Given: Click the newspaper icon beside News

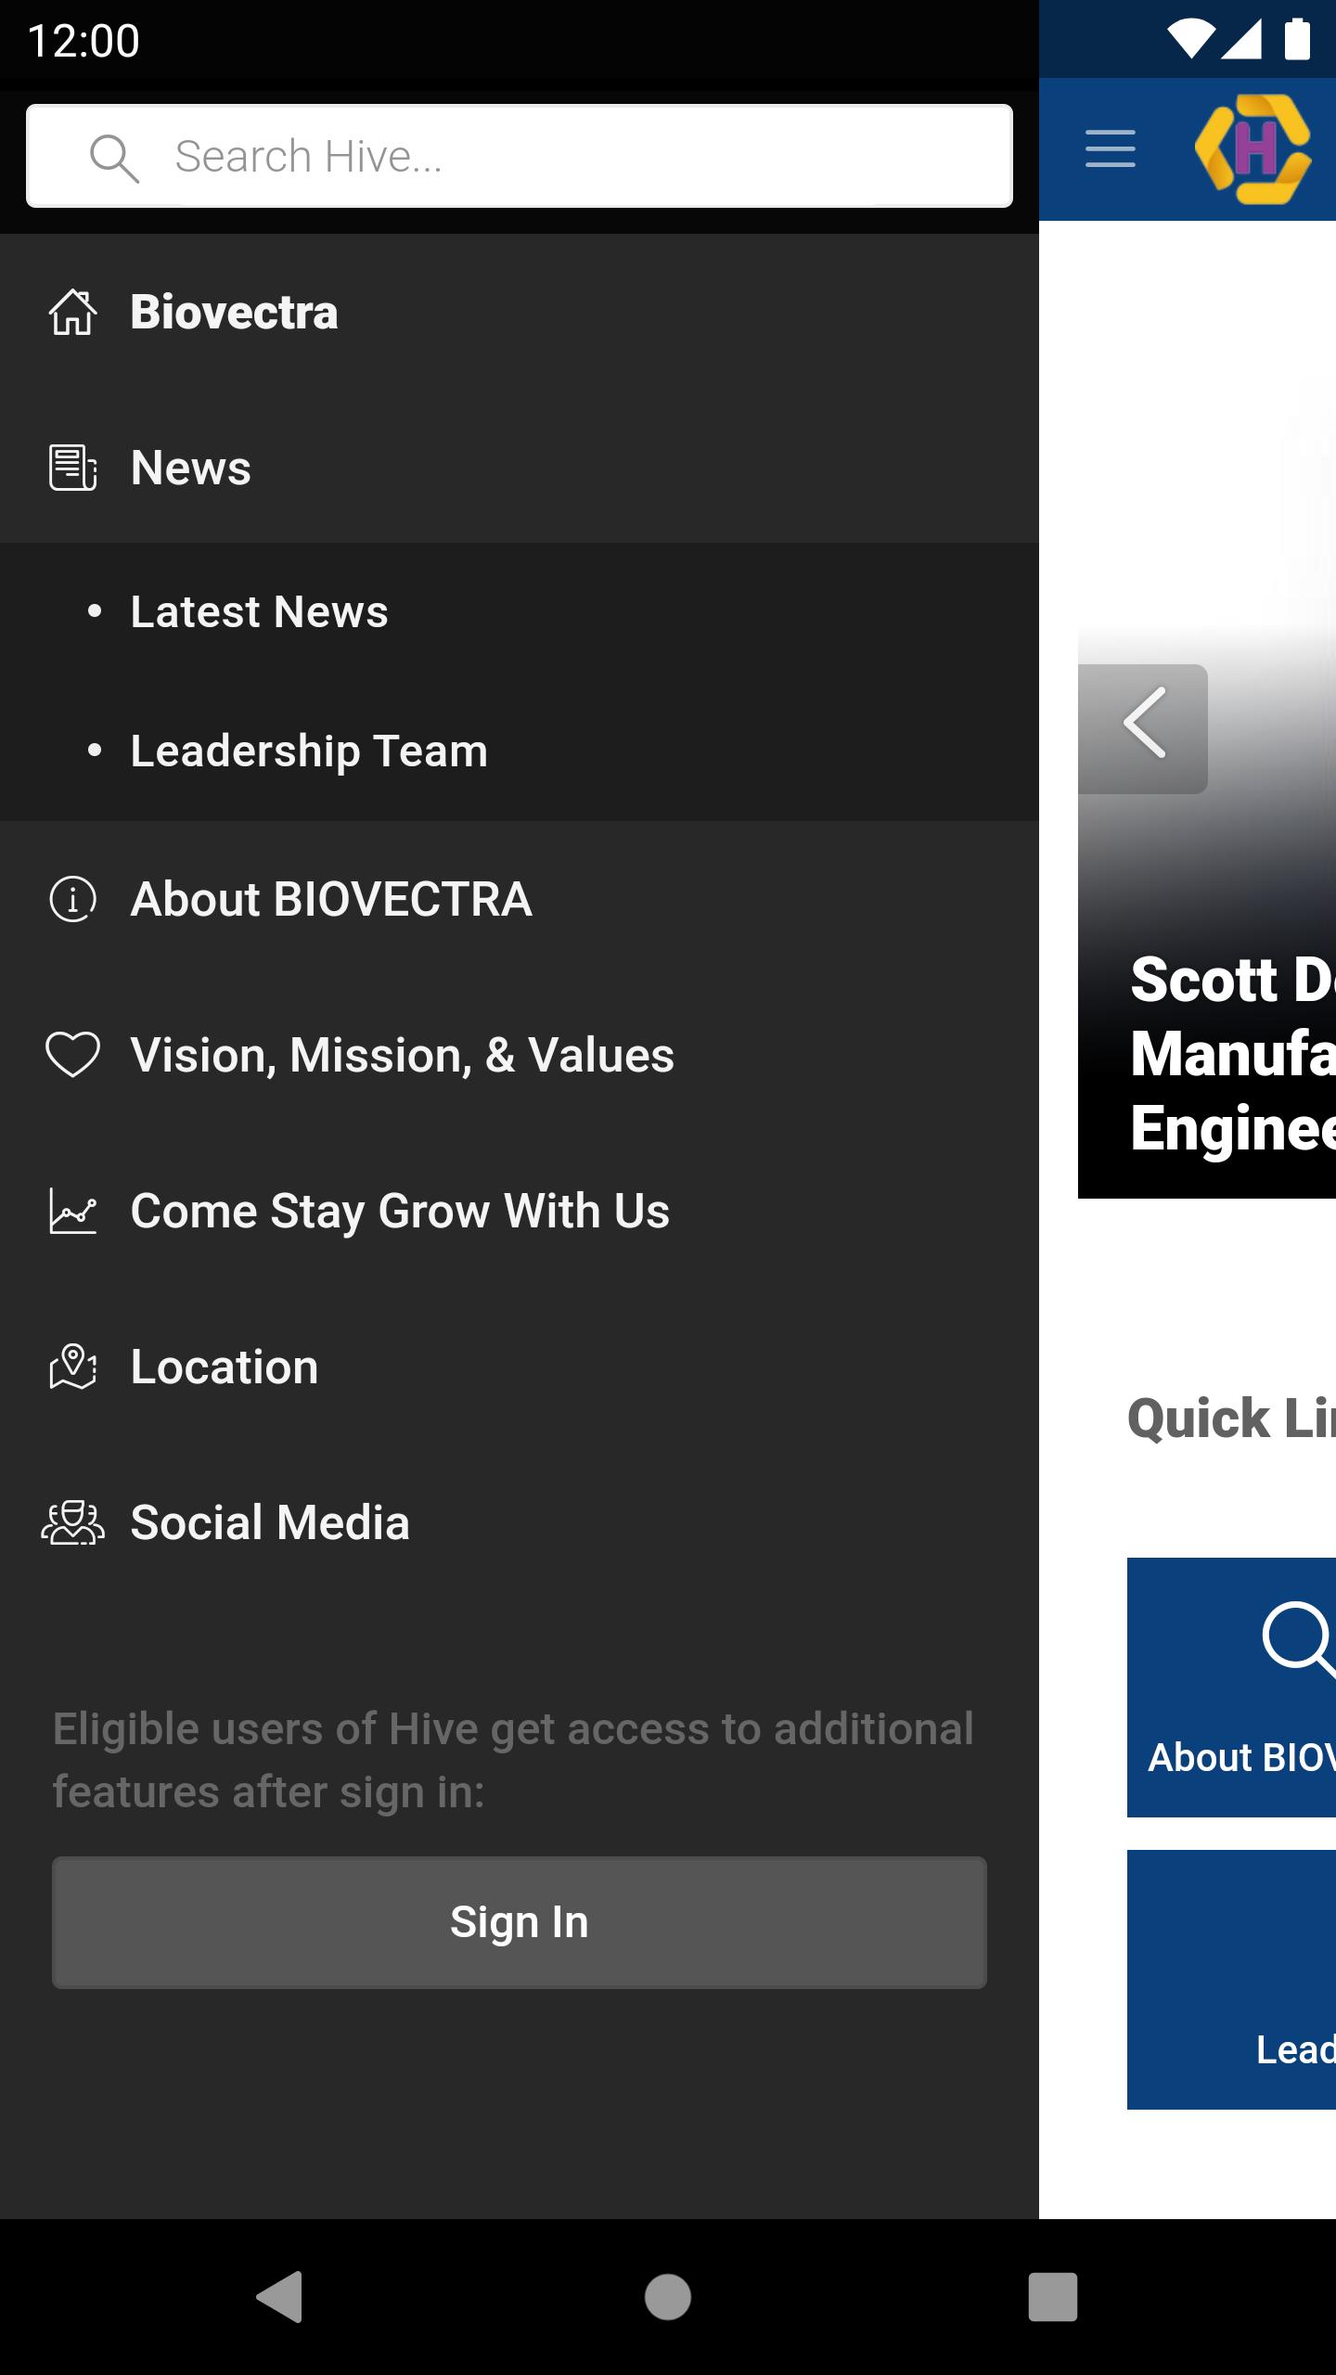Looking at the screenshot, I should pyautogui.click(x=72, y=468).
